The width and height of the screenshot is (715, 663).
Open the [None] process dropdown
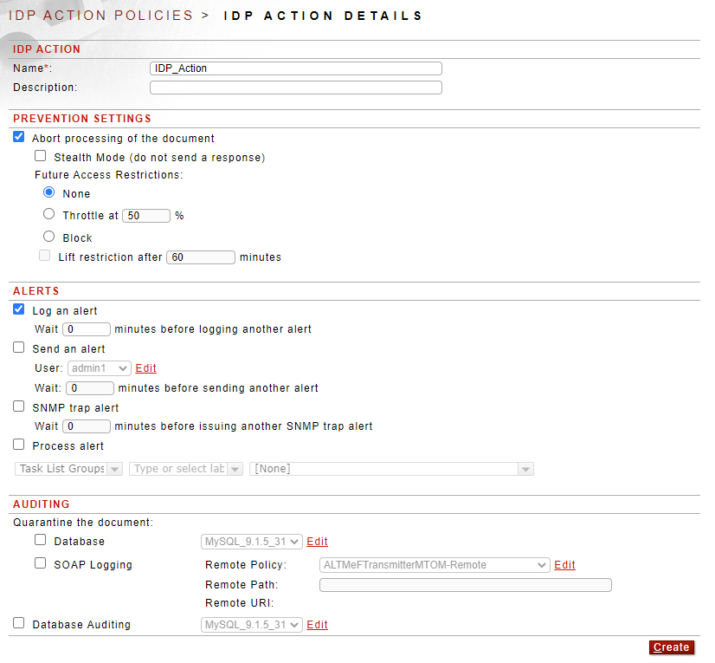pyautogui.click(x=392, y=469)
